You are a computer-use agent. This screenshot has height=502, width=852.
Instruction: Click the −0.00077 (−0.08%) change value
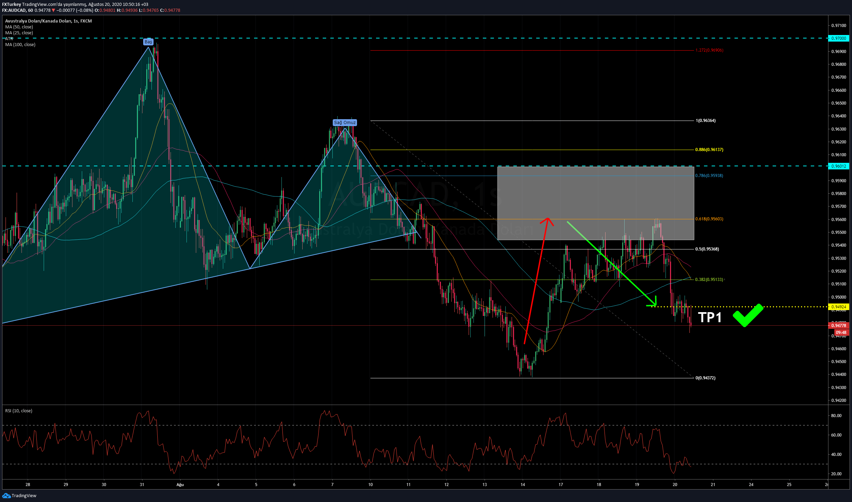pos(75,10)
